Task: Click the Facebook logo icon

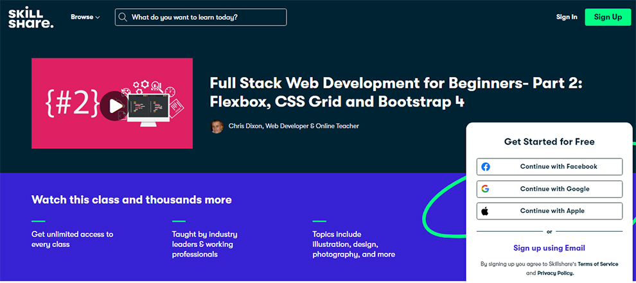Action: tap(486, 167)
